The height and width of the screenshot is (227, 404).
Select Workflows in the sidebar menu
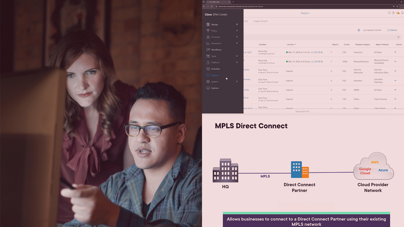click(x=216, y=50)
